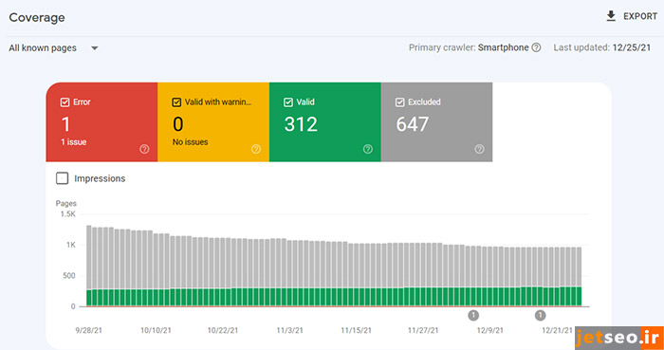Click help icon in Valid with warnings card
Viewport: 664px width, 350px height.
256,149
